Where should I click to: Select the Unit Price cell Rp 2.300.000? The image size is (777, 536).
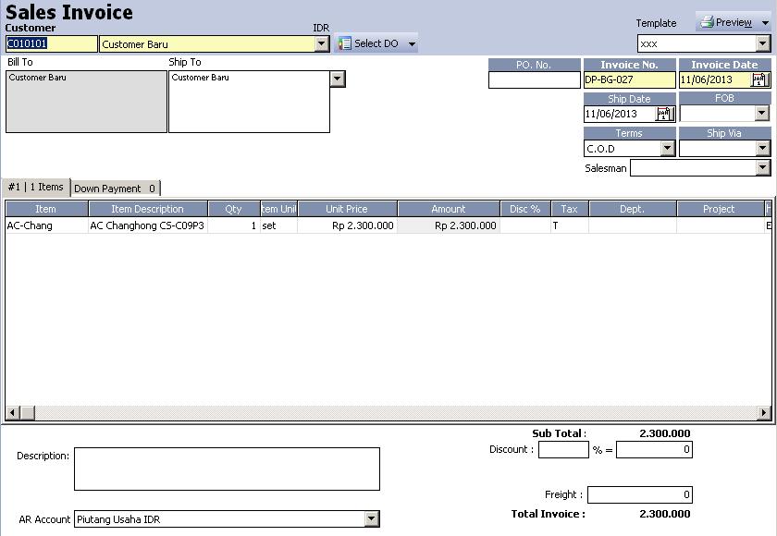pos(347,225)
